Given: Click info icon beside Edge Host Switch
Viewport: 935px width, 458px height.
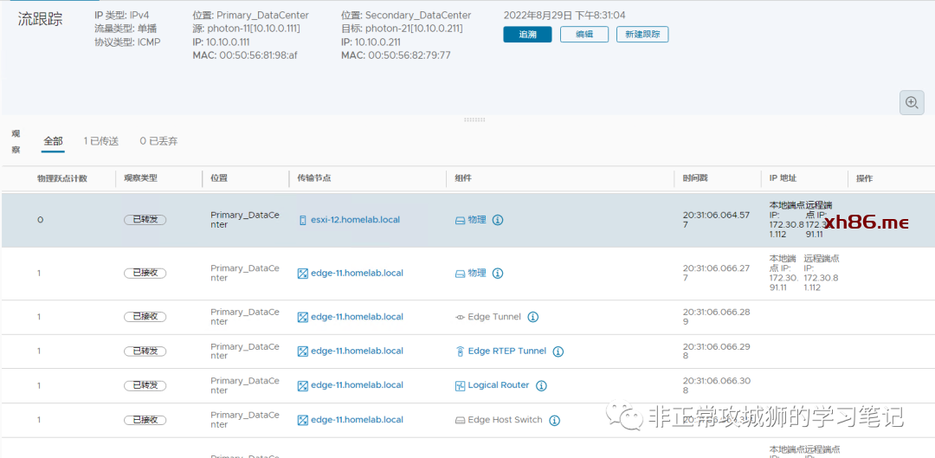Looking at the screenshot, I should point(554,420).
